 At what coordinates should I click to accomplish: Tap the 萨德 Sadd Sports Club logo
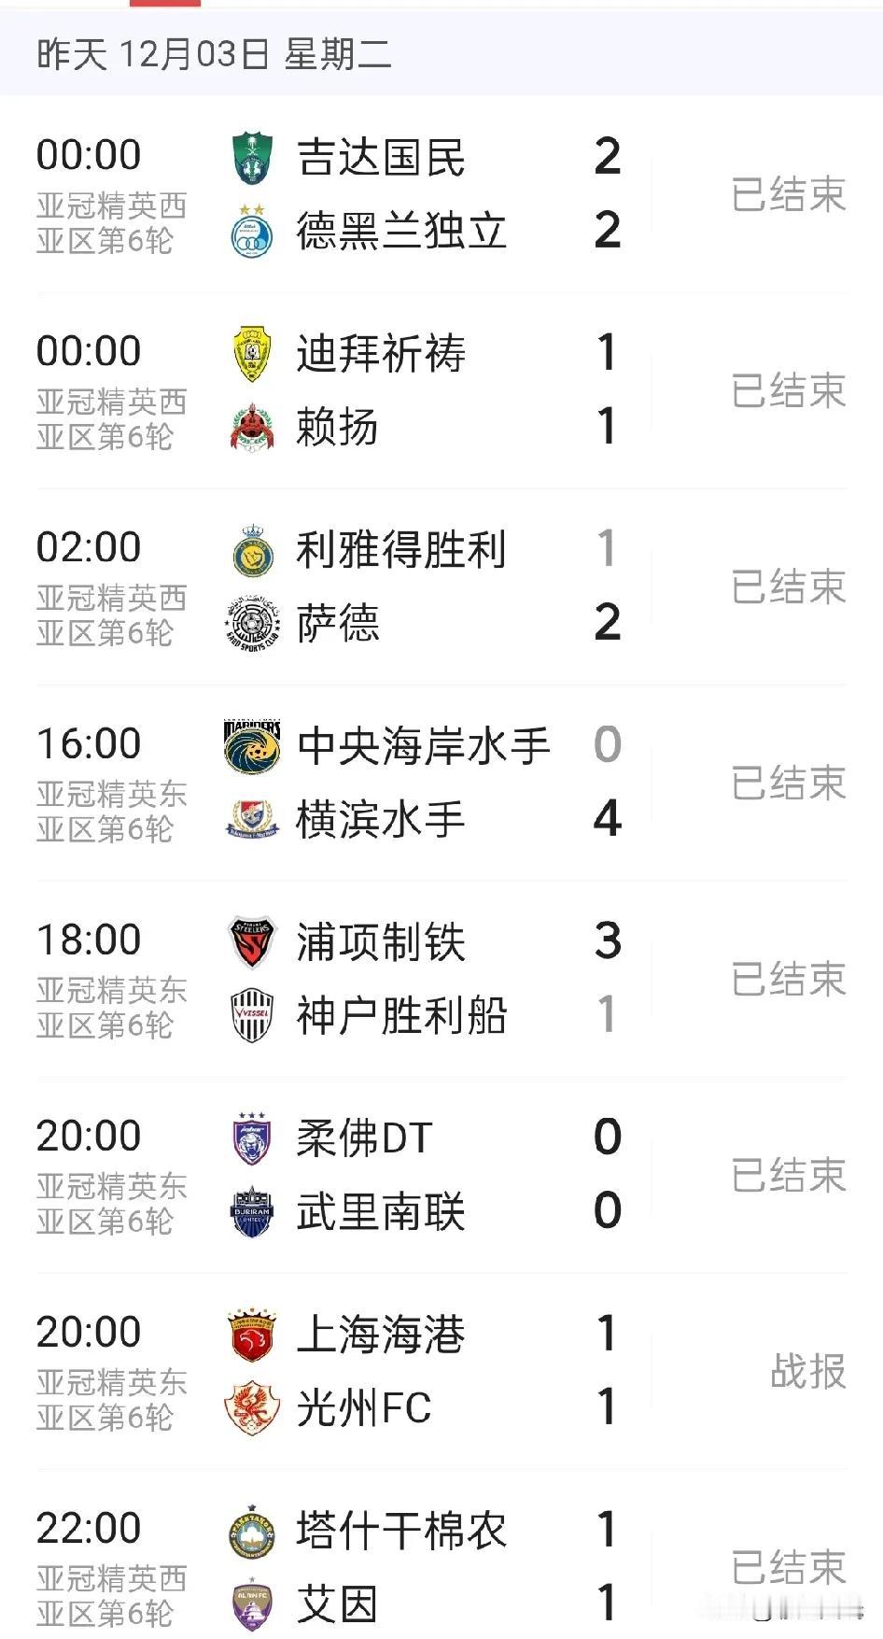point(252,624)
